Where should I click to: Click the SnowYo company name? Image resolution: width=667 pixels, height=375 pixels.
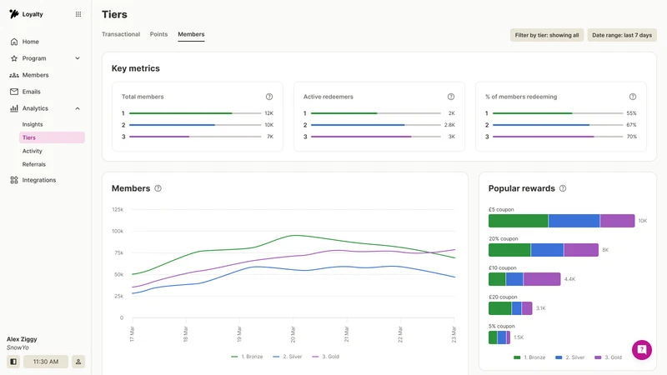coord(18,347)
